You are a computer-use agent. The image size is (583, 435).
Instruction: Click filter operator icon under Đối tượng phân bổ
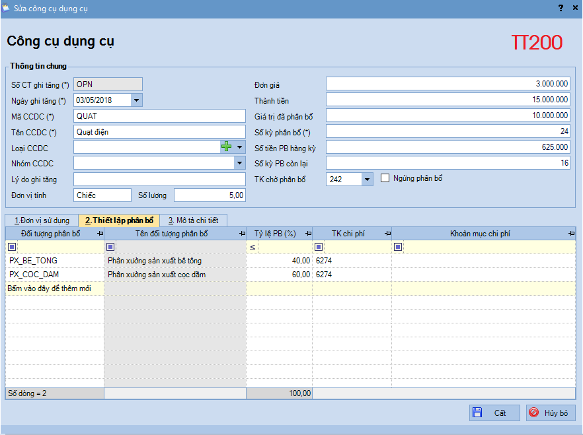click(x=13, y=247)
